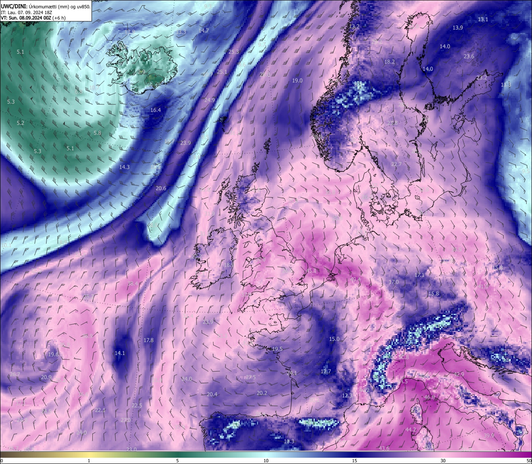Click the map value '14.1'
This screenshot has height=464, width=532.
[x=120, y=353]
